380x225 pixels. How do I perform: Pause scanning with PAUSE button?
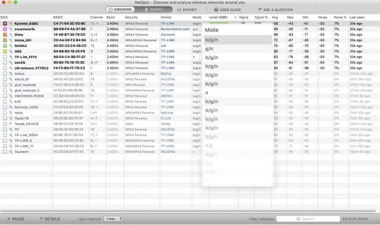click(x=16, y=219)
